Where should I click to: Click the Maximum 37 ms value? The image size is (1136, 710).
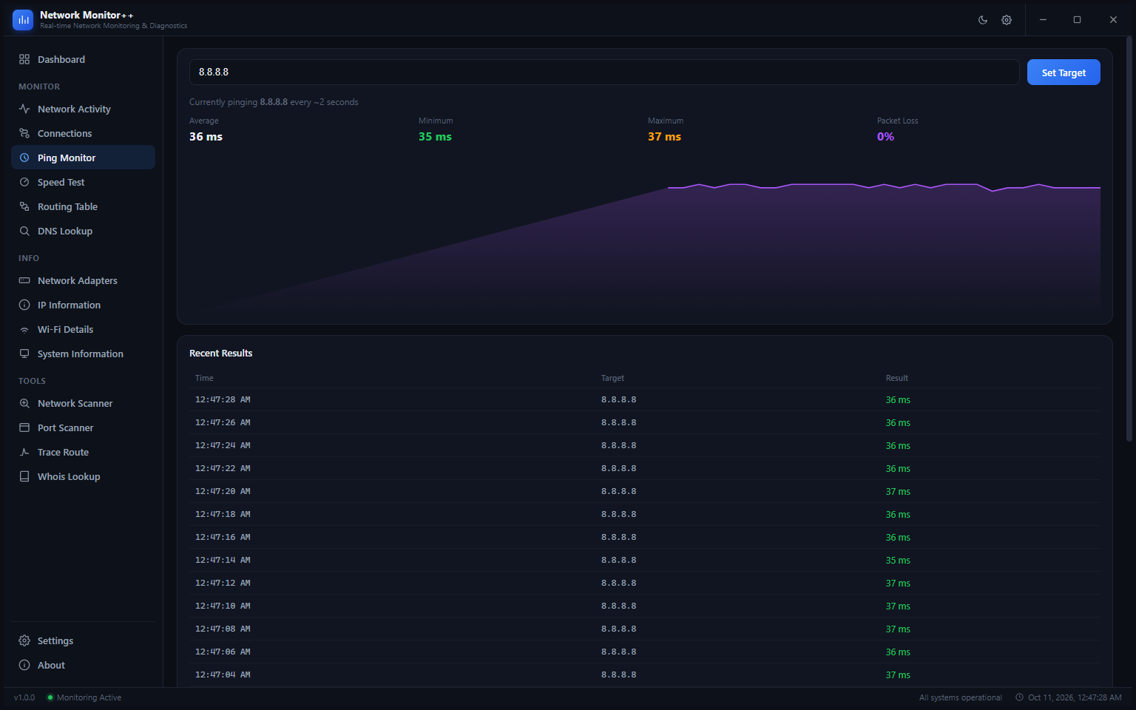point(664,137)
